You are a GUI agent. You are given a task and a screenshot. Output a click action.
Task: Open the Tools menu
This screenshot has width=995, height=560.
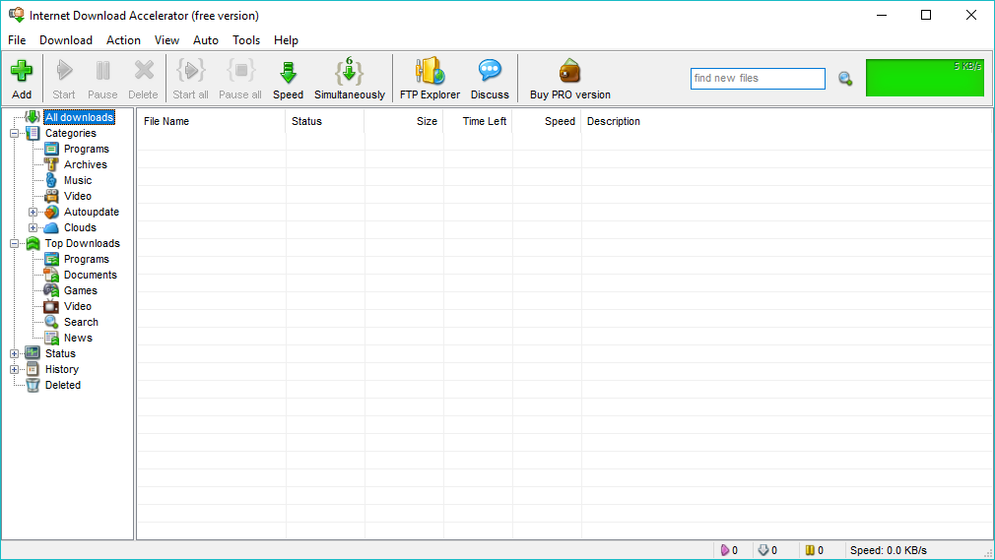(x=246, y=40)
